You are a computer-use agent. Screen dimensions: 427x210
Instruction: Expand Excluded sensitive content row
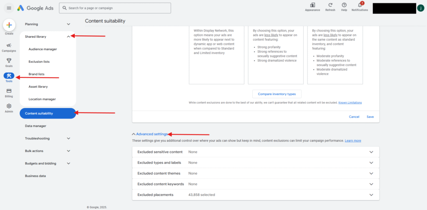tap(256, 152)
